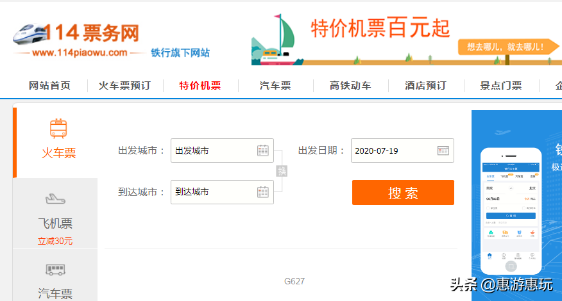This screenshot has height=301, width=562.
Task: Select the train icon above 火车票
Action: coord(58,129)
